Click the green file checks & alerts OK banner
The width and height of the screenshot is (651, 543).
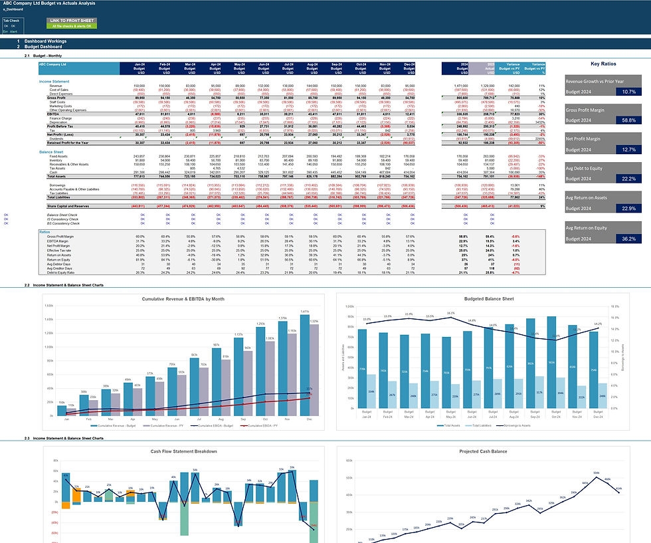point(71,26)
